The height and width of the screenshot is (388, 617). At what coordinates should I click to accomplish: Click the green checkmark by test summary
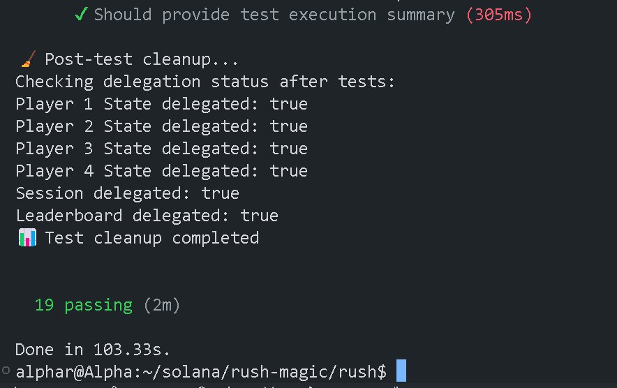(x=82, y=14)
